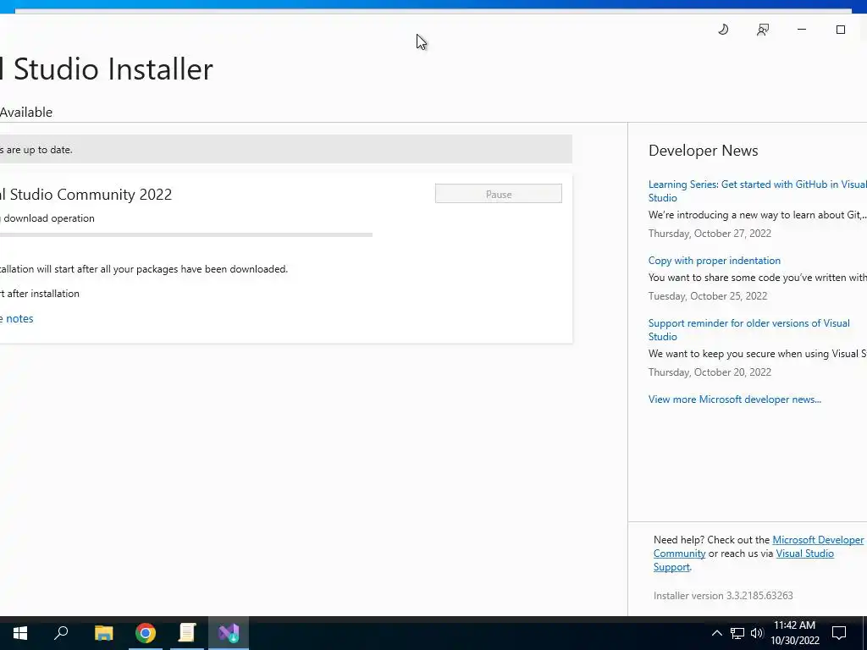Open Google Chrome from taskbar

[x=146, y=633]
